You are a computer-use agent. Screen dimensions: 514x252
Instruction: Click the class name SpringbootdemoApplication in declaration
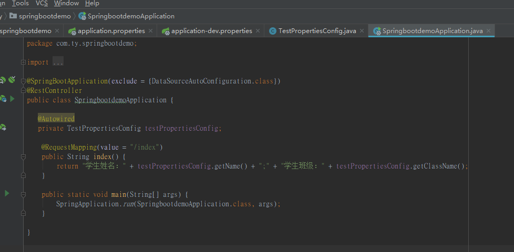121,100
